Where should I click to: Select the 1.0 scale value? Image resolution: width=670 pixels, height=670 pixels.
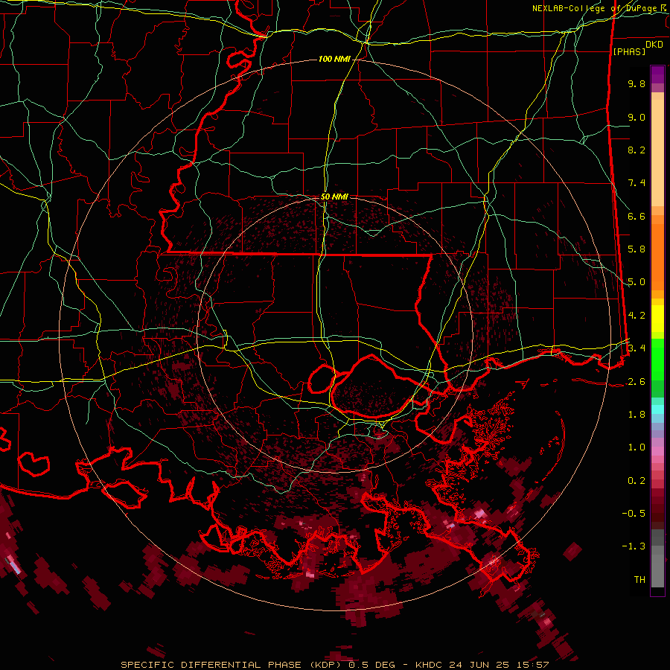(x=636, y=447)
